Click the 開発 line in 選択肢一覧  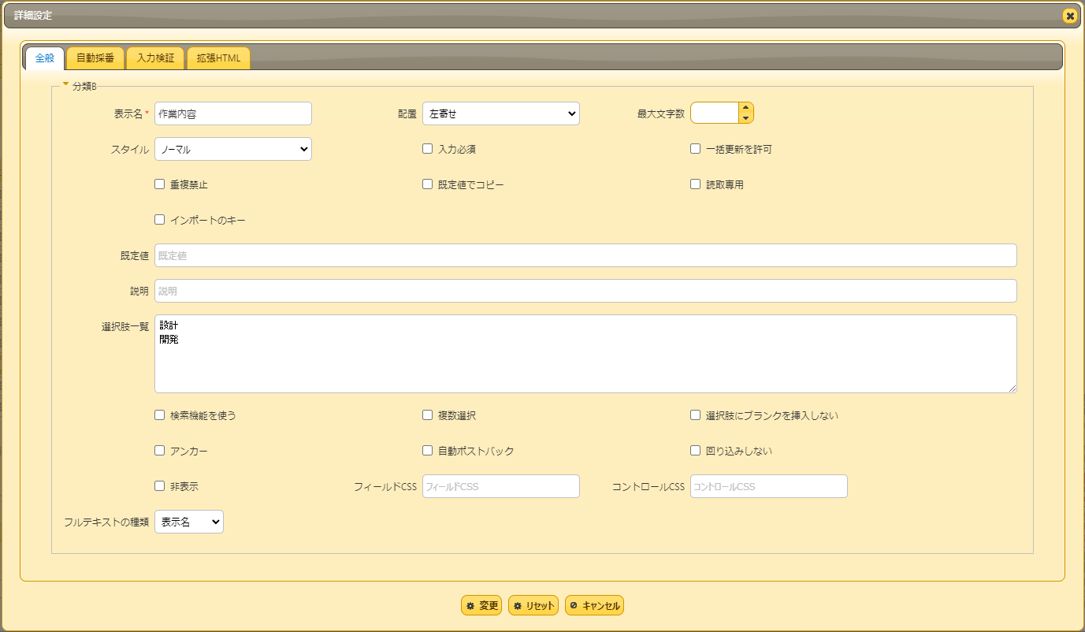[x=169, y=339]
